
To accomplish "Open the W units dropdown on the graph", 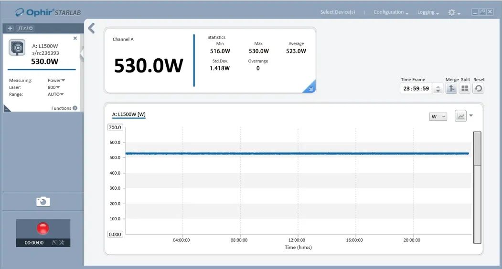I will point(438,116).
